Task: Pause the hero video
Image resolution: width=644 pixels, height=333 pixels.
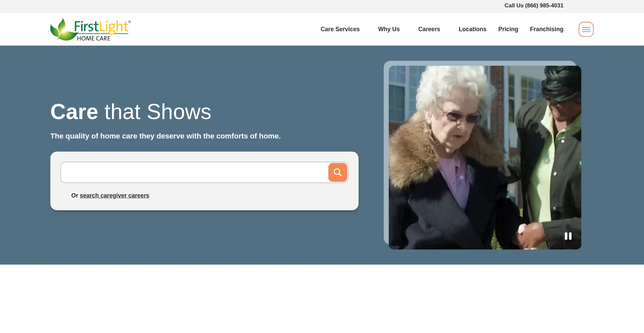Action: click(x=568, y=236)
